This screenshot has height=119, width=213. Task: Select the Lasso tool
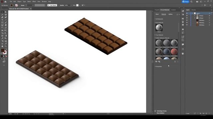[x=6, y=15]
